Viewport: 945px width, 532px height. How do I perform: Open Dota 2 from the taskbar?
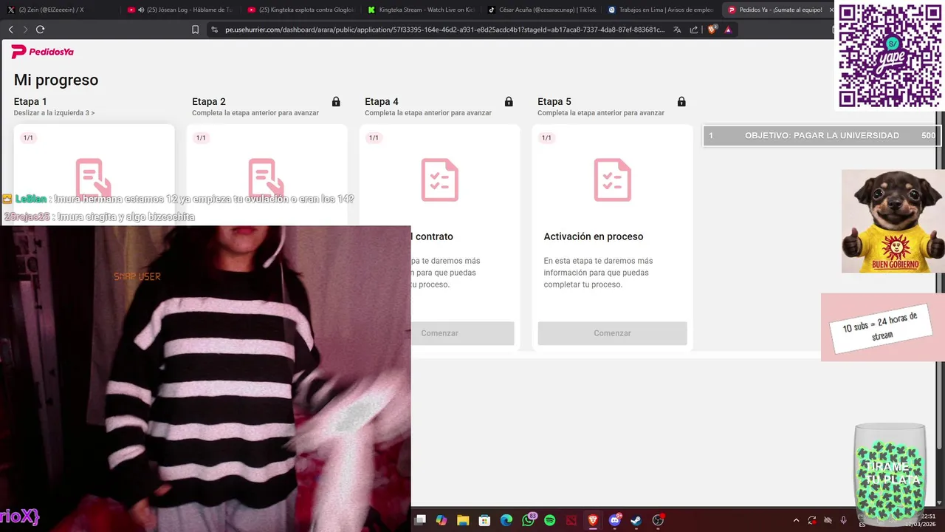pyautogui.click(x=571, y=520)
